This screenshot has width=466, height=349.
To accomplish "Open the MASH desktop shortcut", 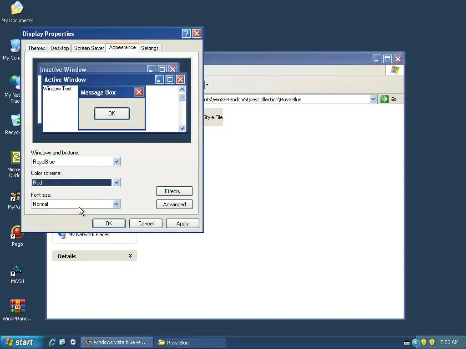I will coord(17,274).
